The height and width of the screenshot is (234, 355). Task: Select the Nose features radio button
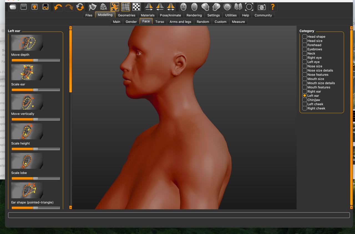point(305,75)
